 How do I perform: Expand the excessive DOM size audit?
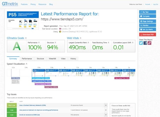pyautogui.click(x=106, y=115)
